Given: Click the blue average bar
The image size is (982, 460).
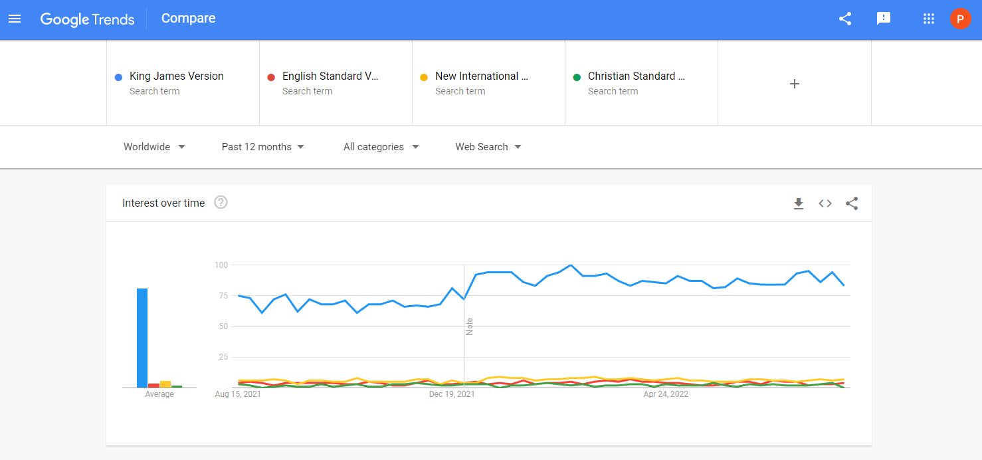Looking at the screenshot, I should (142, 338).
